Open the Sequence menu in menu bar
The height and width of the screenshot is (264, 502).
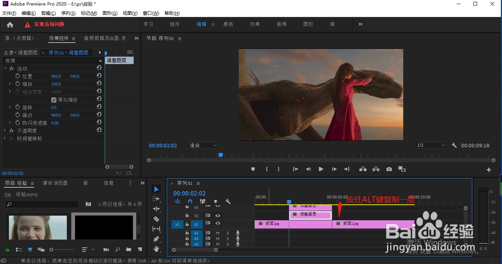click(68, 13)
